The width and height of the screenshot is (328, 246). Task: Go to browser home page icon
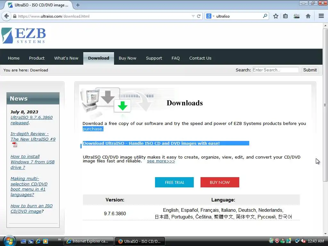click(308, 16)
